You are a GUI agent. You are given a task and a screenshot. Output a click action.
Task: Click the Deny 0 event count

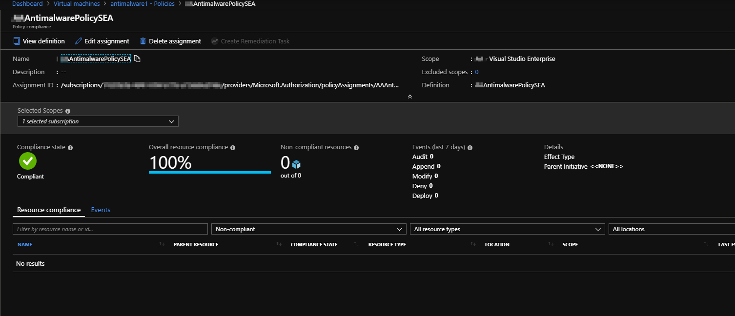(423, 186)
